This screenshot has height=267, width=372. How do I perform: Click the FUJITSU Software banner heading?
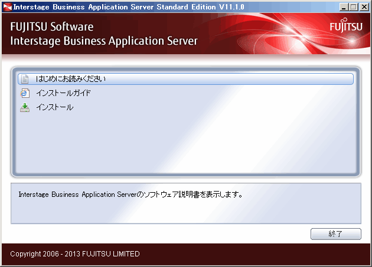pos(52,27)
